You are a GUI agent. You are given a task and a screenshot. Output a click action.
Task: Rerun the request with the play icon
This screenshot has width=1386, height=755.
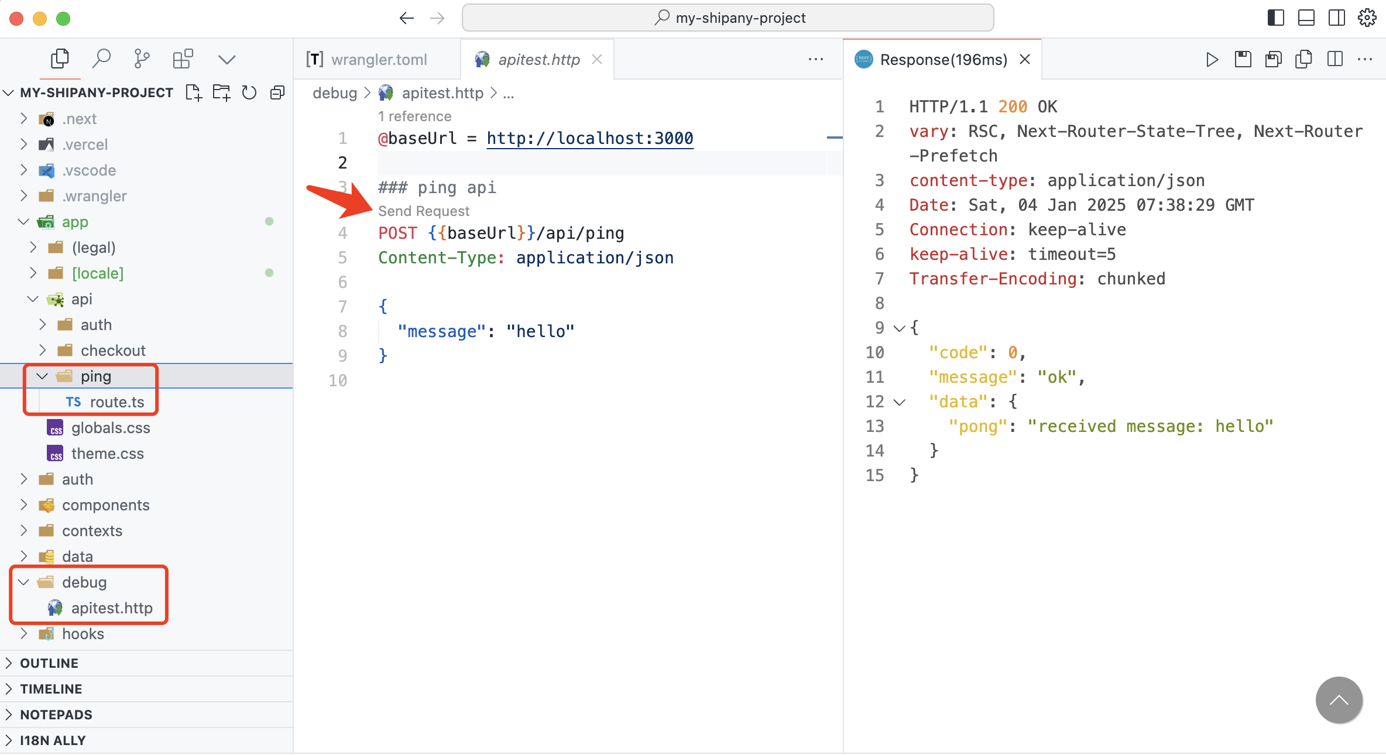[1212, 59]
